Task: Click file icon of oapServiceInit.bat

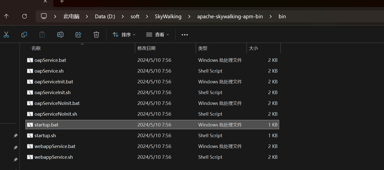Action: coord(30,82)
